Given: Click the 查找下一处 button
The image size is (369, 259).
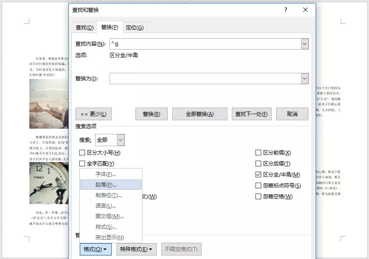Looking at the screenshot, I should pos(252,114).
